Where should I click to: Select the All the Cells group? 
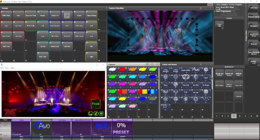click(x=31, y=26)
